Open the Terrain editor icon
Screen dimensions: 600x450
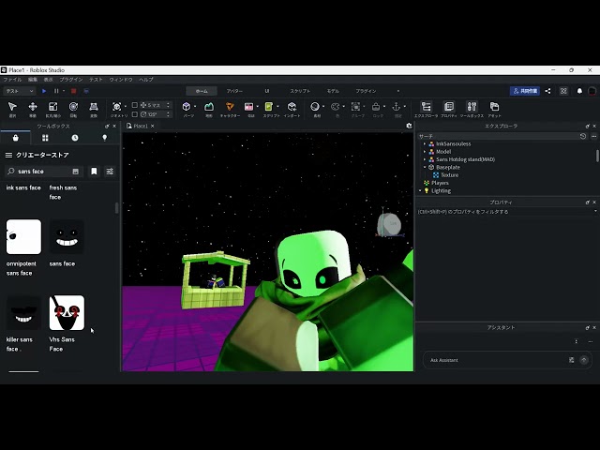pyautogui.click(x=208, y=108)
